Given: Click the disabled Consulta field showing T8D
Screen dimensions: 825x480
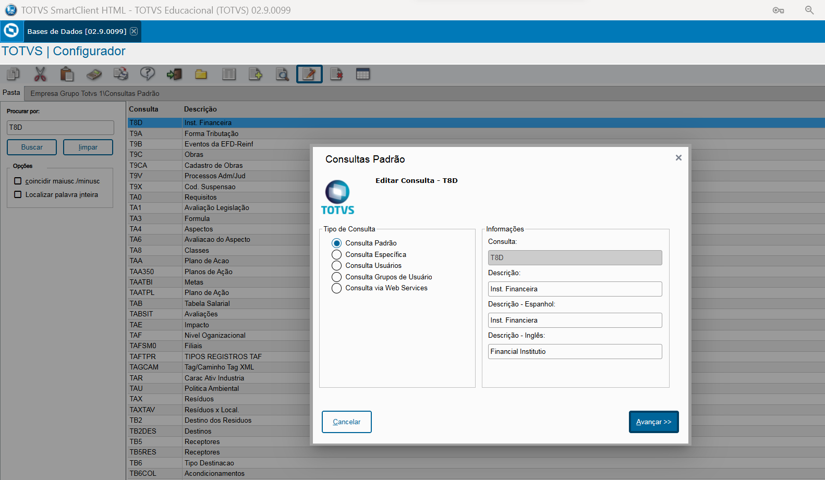Looking at the screenshot, I should pos(575,258).
